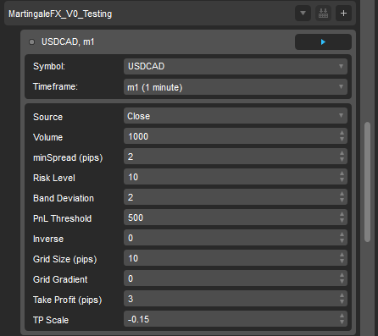
Task: Expand the Source Close dropdown
Action: [236, 116]
